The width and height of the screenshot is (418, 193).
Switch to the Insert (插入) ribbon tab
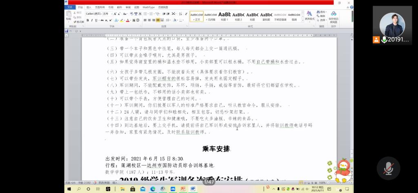point(89,7)
